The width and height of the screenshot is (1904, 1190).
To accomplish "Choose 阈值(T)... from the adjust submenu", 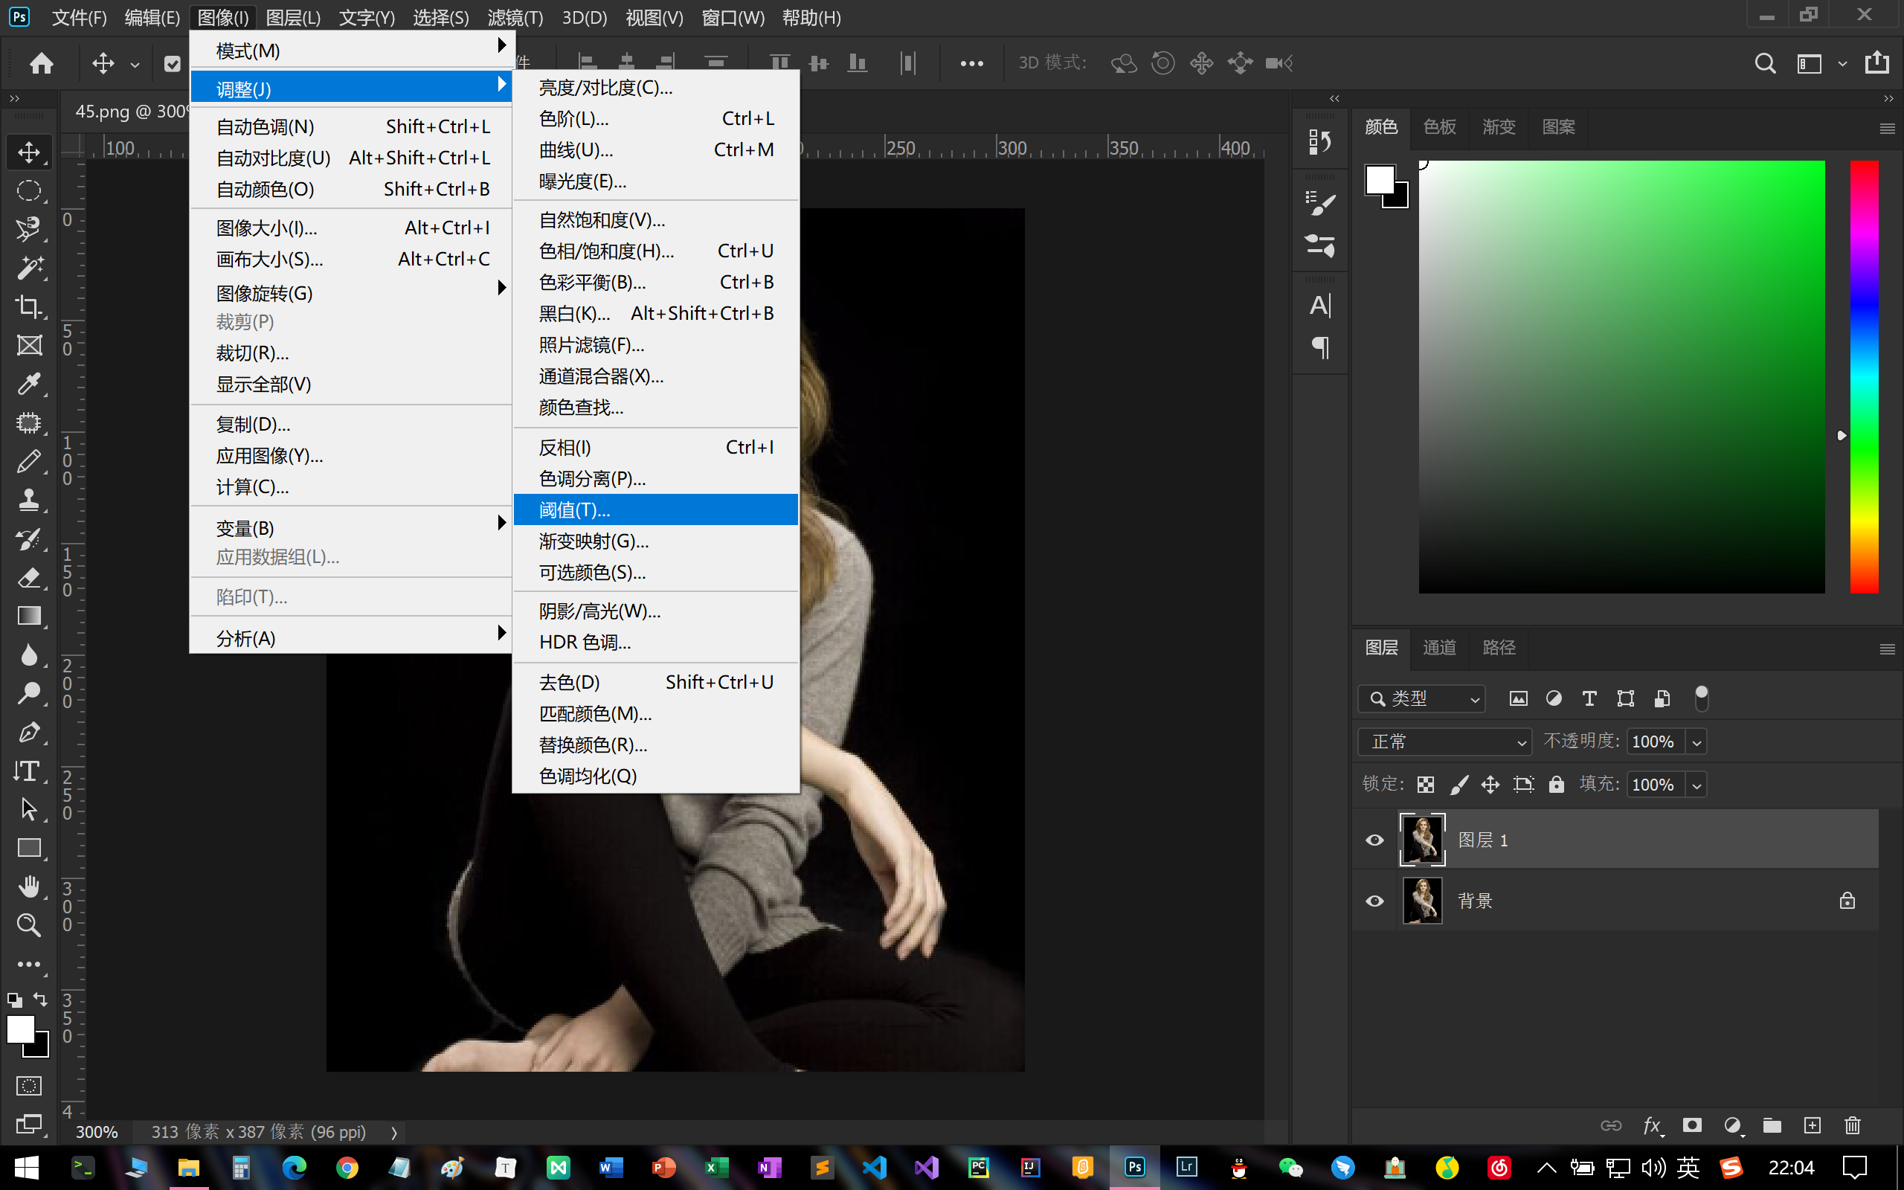I will tap(655, 509).
